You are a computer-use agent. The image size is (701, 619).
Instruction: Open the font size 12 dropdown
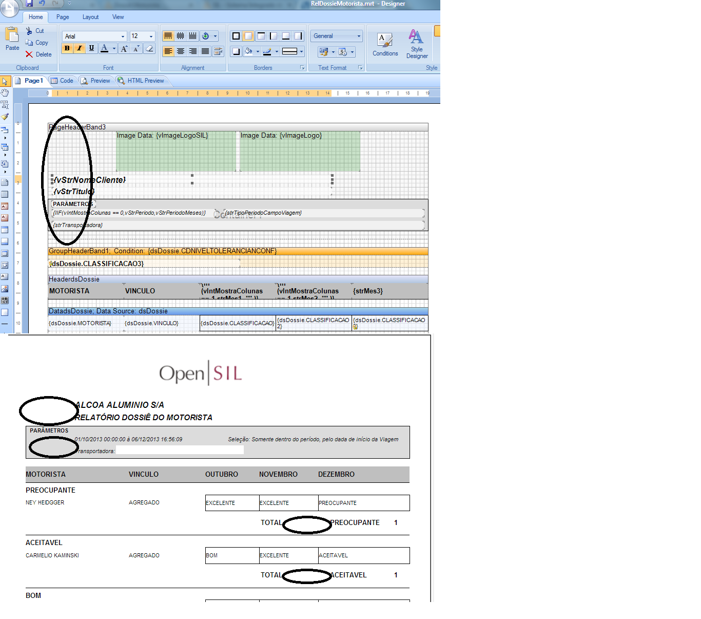[151, 36]
